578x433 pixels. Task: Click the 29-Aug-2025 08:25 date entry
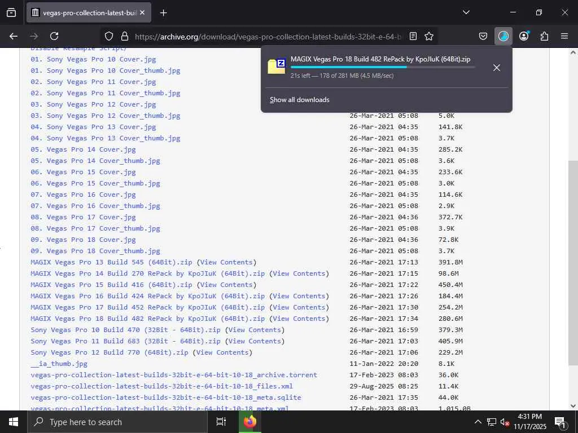coord(384,387)
